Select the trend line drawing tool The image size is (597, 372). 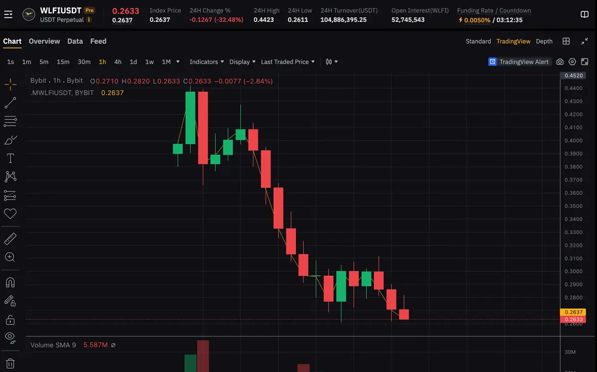[10, 103]
